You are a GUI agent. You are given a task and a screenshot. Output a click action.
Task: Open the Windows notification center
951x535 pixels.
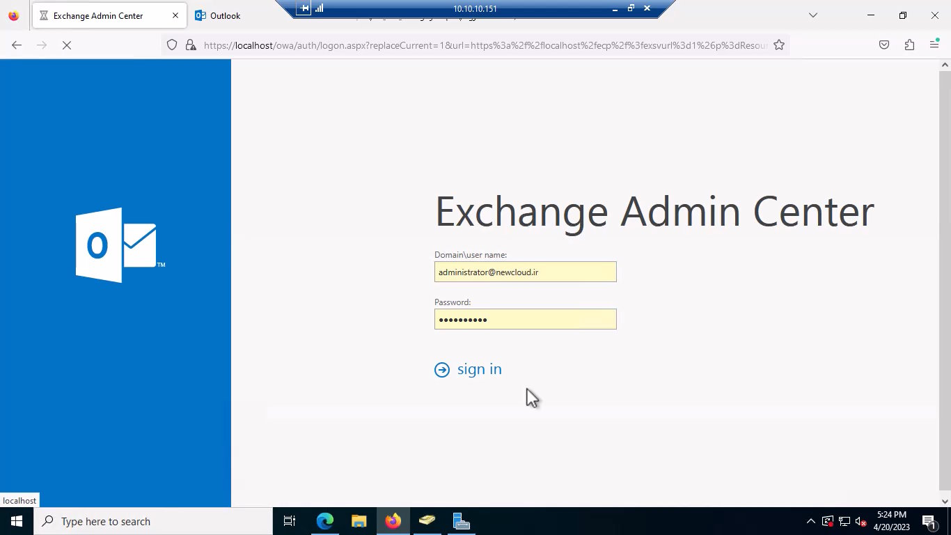[x=929, y=521]
